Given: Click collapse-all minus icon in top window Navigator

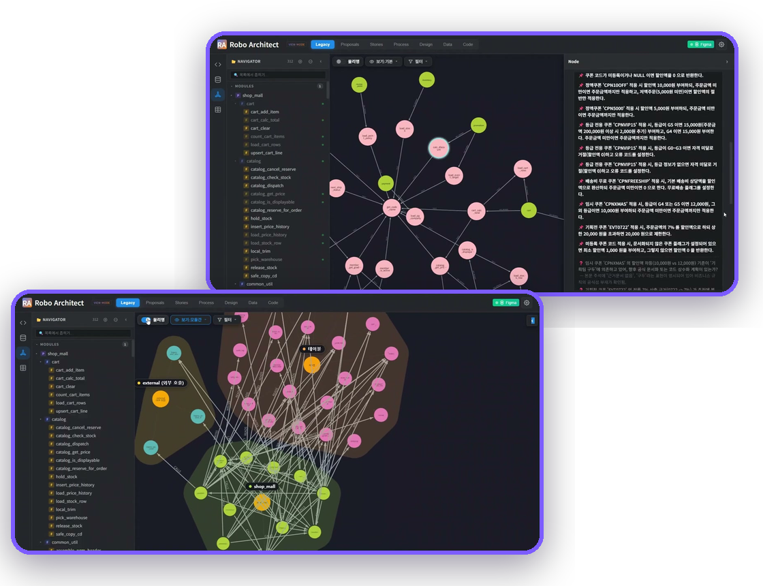Looking at the screenshot, I should click(311, 61).
